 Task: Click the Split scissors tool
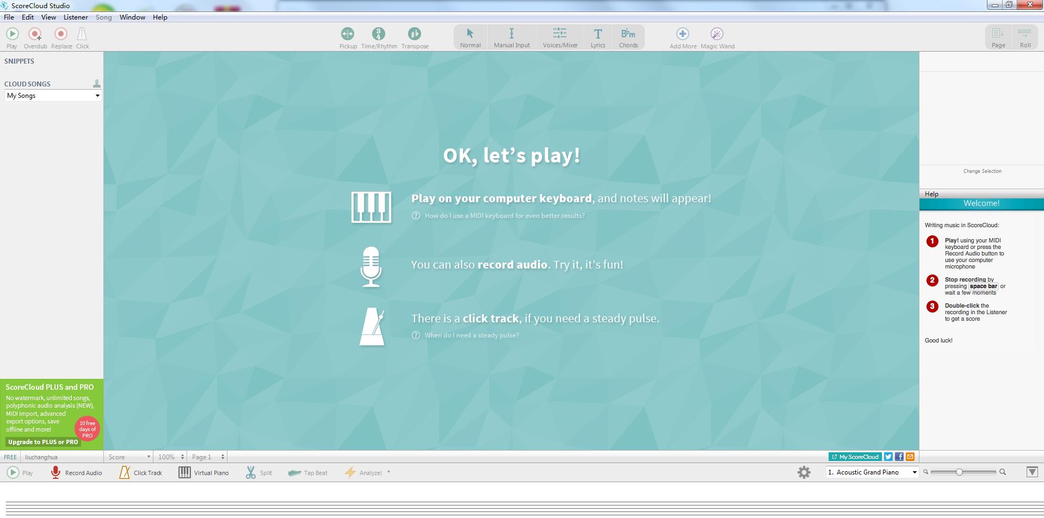click(x=258, y=473)
